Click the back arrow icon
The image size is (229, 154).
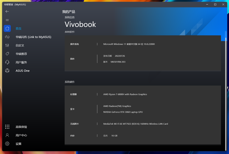[x=7, y=11]
